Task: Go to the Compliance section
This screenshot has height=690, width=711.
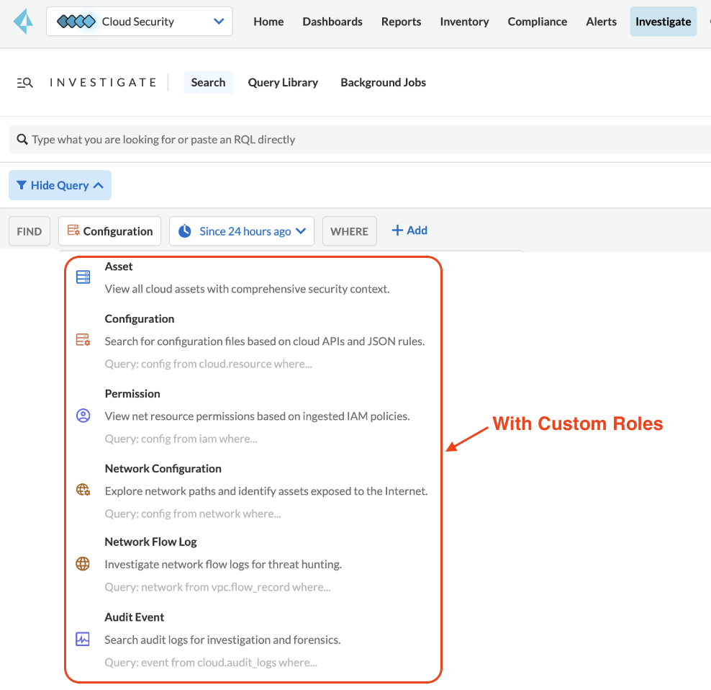Action: pyautogui.click(x=537, y=22)
